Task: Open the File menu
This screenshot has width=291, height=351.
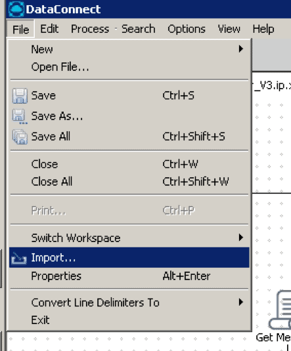Action: click(20, 29)
